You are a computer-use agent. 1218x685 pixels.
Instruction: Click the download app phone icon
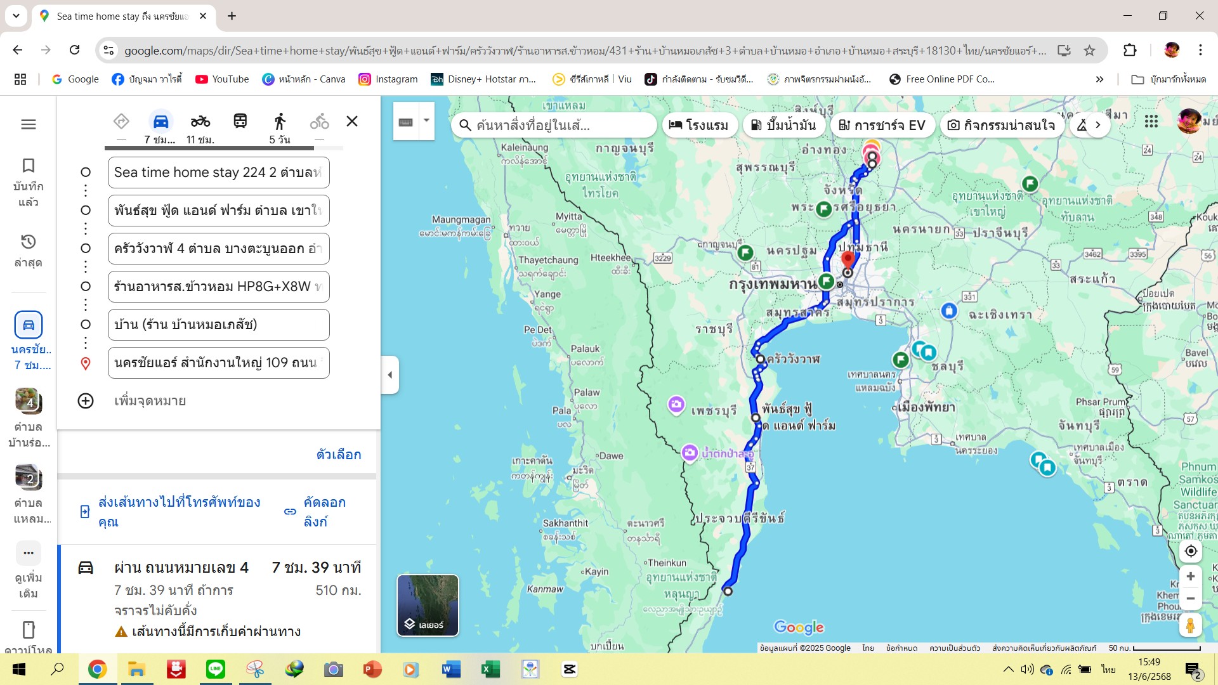coord(29,630)
